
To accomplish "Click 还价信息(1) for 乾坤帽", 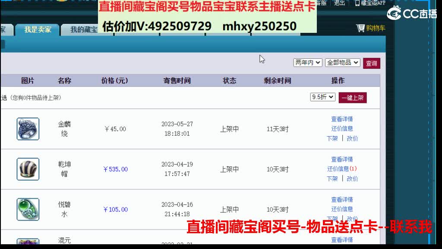I will (x=342, y=169).
